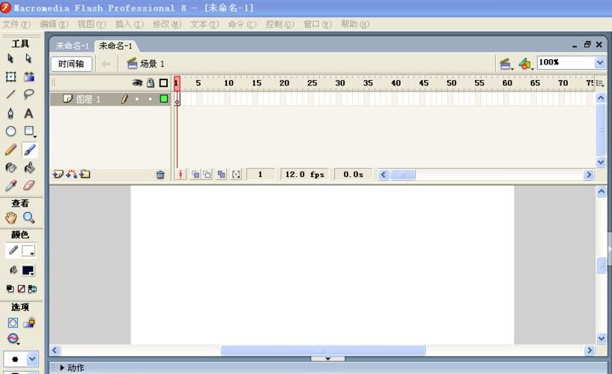Click the No Color icon
This screenshot has width=612, height=374.
point(21,289)
